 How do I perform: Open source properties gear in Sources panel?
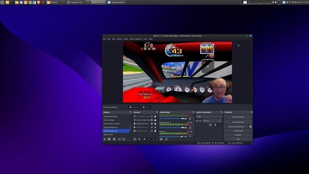tap(144, 139)
